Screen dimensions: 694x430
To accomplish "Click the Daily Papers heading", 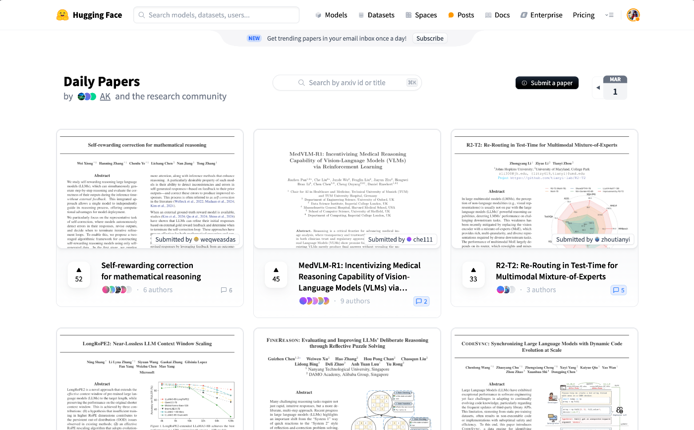I will (x=102, y=81).
